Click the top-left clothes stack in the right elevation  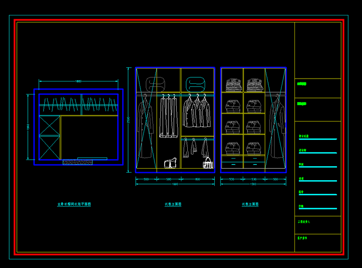point(234,85)
